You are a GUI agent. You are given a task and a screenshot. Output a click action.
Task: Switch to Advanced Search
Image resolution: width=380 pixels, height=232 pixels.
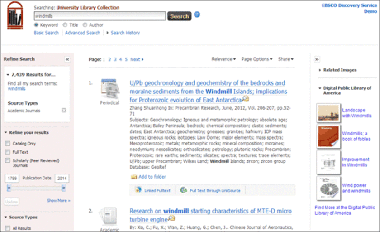click(x=83, y=33)
